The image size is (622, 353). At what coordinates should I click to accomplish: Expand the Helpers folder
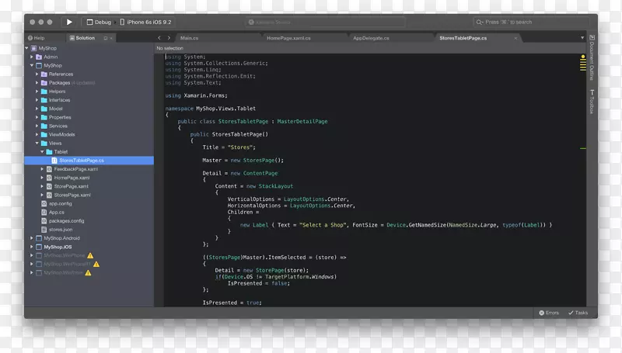[x=37, y=92]
